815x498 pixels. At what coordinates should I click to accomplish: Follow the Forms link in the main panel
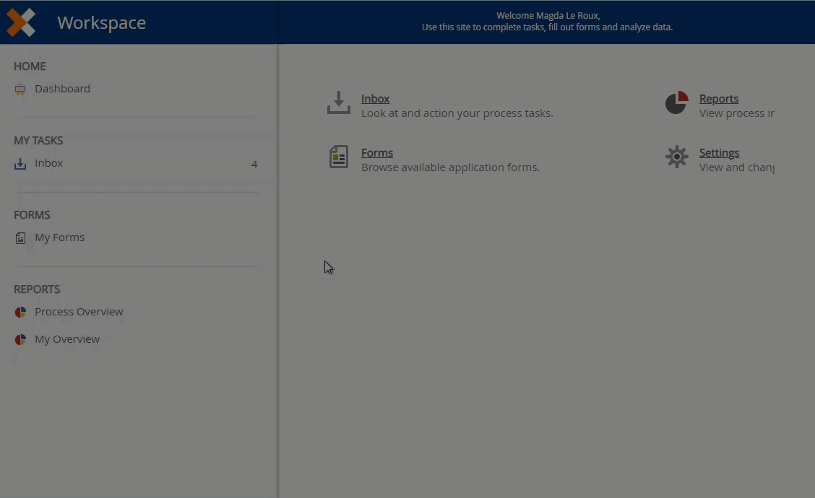[x=377, y=153]
